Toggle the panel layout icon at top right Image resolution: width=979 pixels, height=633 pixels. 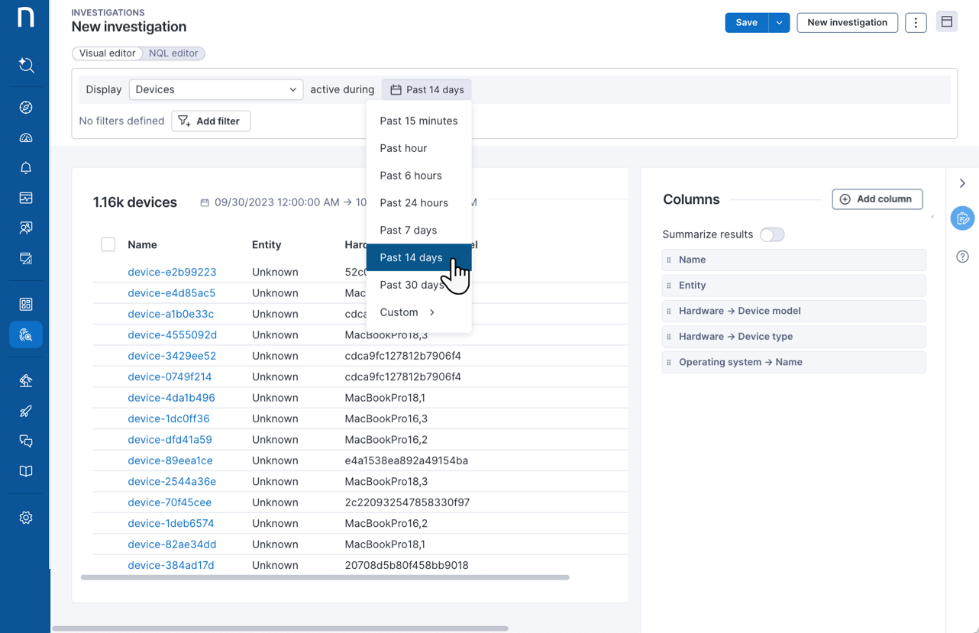[947, 22]
